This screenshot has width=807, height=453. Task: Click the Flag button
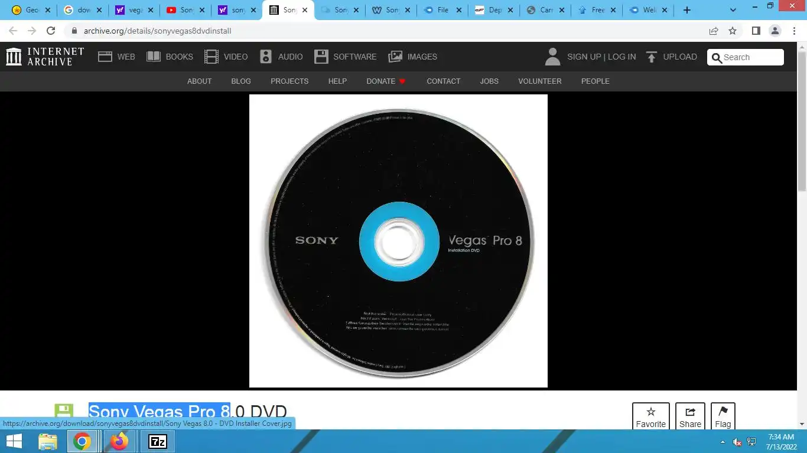pos(723,417)
